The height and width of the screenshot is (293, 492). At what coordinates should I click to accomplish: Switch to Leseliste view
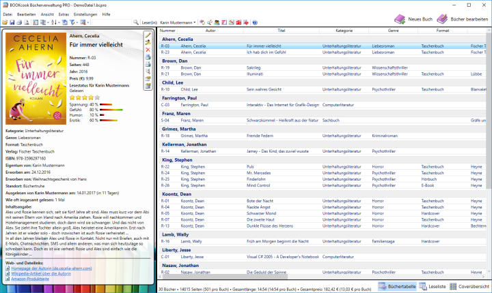pos(433,288)
